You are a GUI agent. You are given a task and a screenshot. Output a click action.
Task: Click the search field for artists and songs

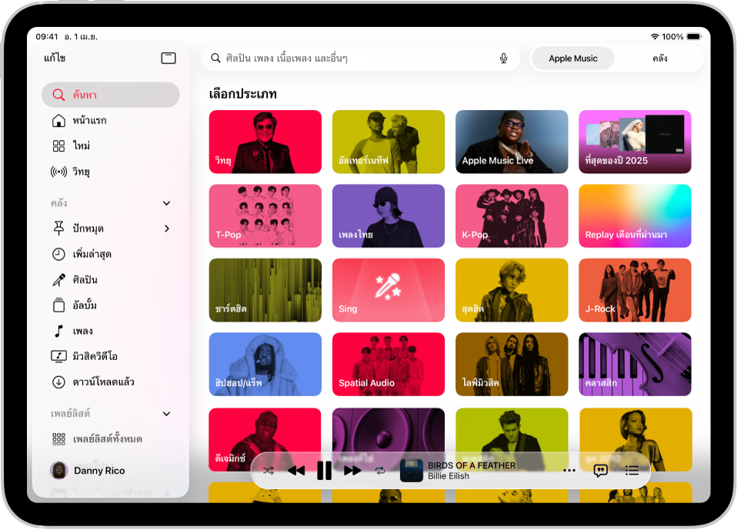point(360,58)
